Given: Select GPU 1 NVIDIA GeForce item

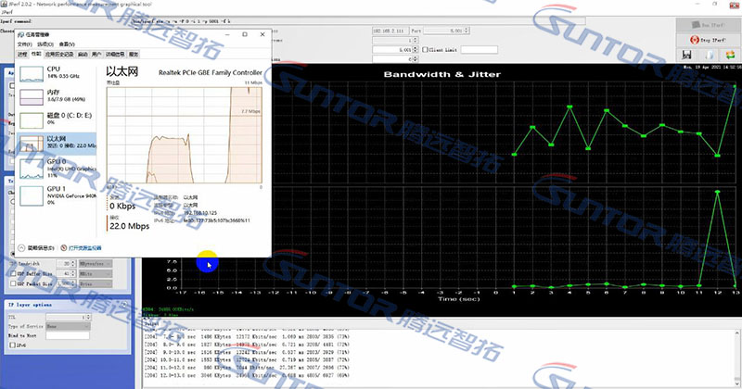Looking at the screenshot, I should pos(32,195).
